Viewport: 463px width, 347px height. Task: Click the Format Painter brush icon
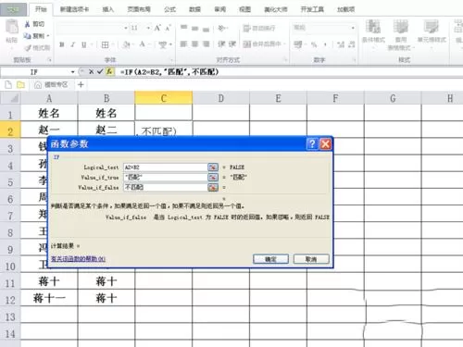[28, 48]
